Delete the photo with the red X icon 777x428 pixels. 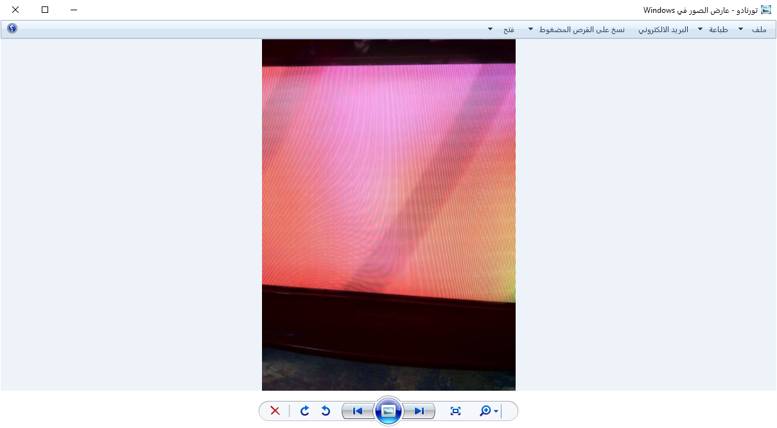[x=275, y=411]
